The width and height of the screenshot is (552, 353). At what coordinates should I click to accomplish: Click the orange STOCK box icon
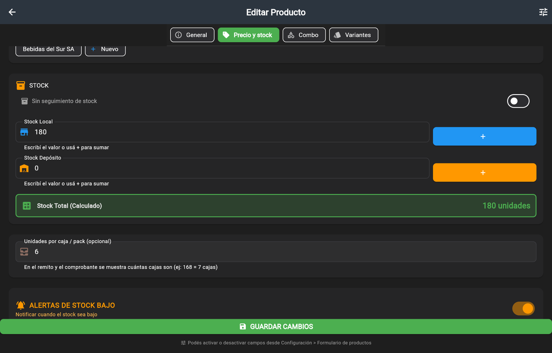coord(21,85)
